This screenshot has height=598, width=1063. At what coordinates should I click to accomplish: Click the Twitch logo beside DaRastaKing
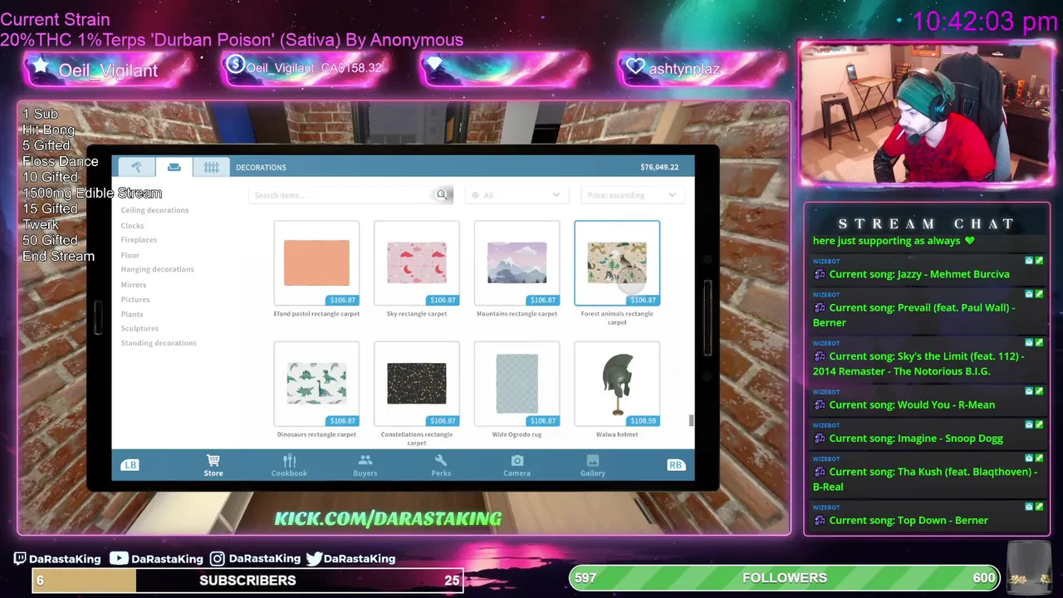pyautogui.click(x=20, y=559)
